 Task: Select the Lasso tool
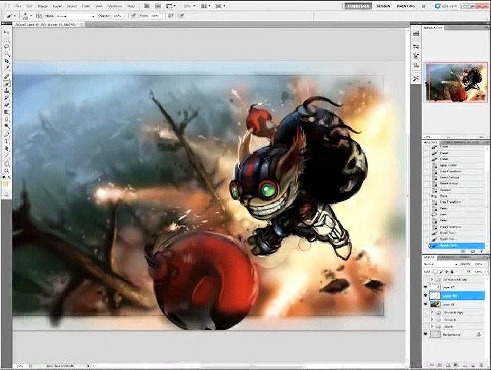(x=7, y=47)
